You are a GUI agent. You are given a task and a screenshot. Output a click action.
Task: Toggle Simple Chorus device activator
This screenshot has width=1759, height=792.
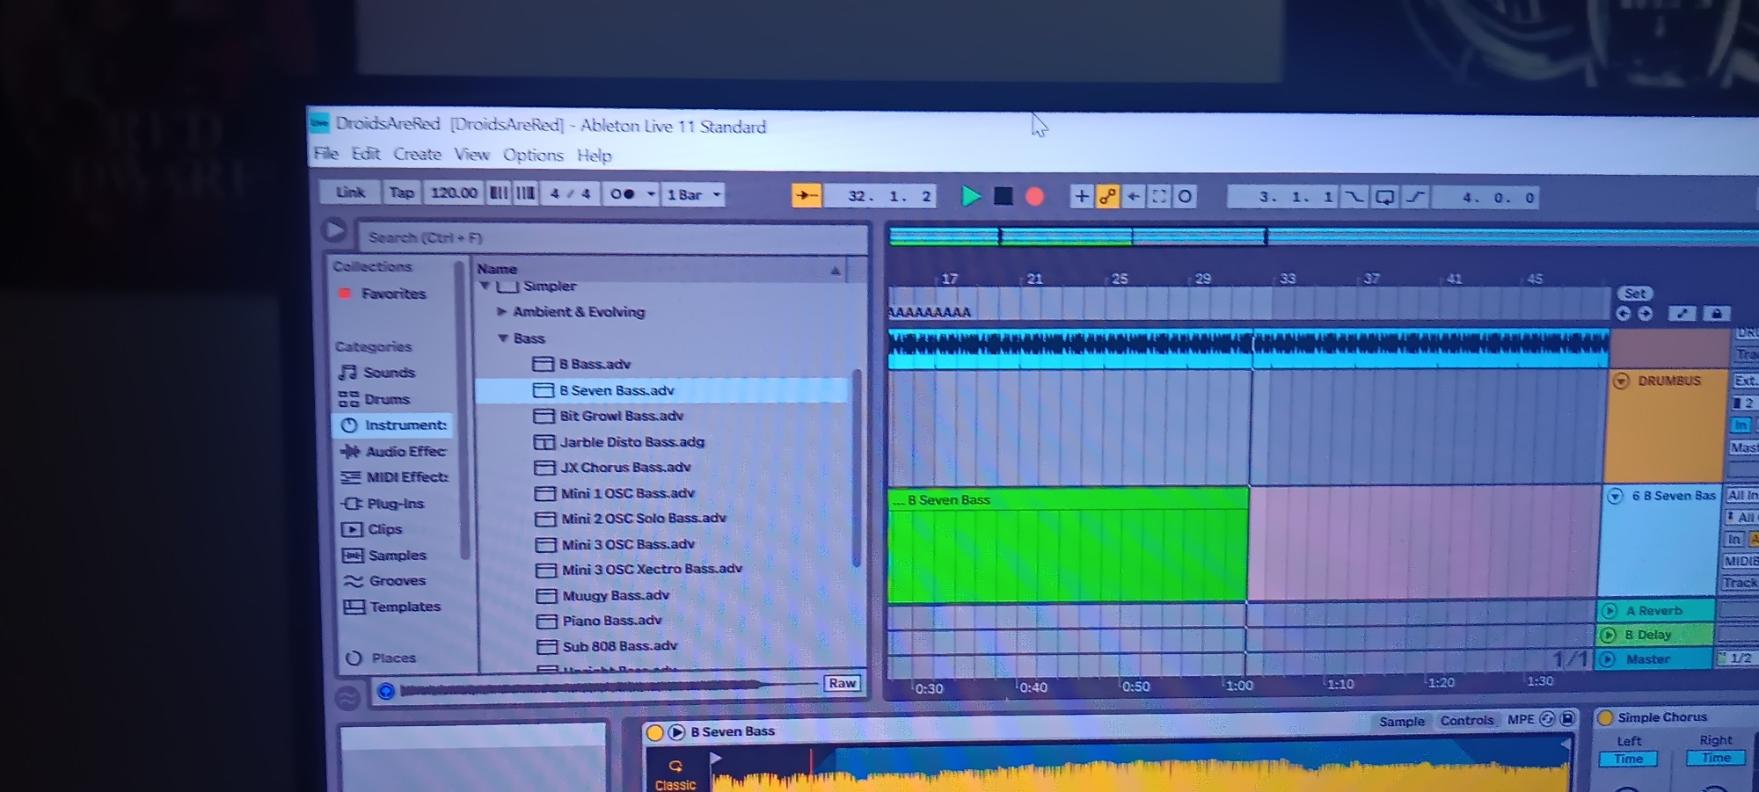pyautogui.click(x=1605, y=718)
